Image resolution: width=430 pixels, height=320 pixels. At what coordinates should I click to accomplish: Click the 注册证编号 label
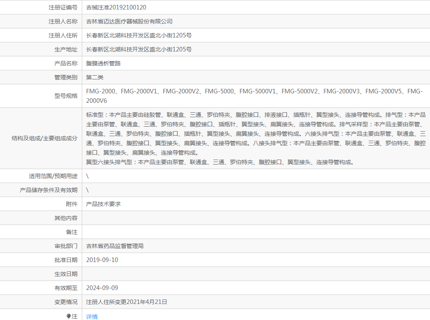point(63,7)
